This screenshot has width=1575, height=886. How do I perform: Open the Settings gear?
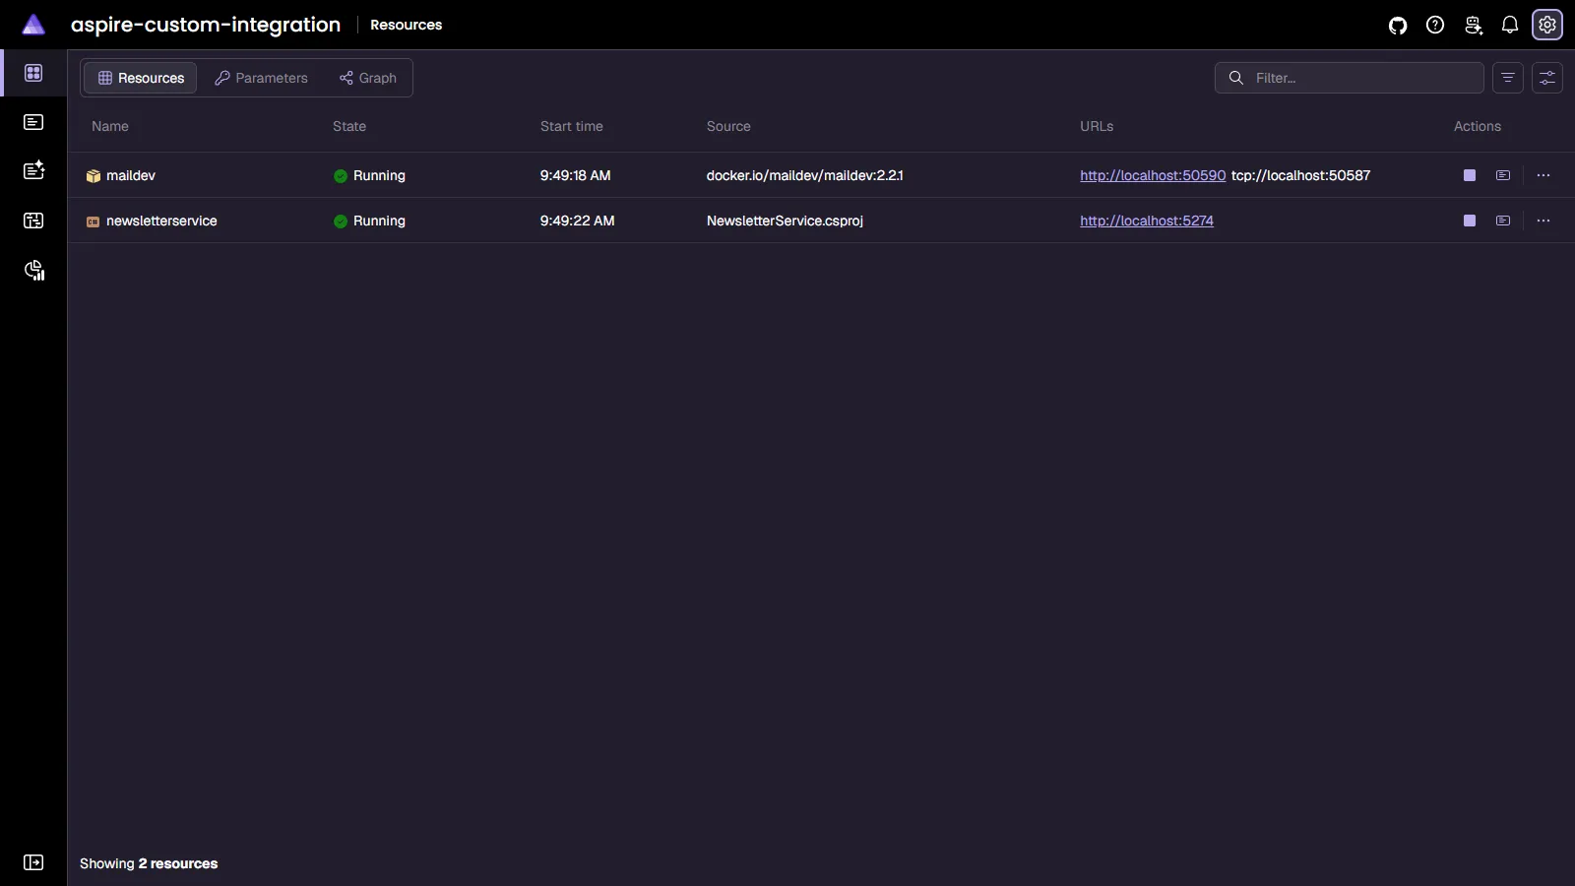coord(1547,26)
